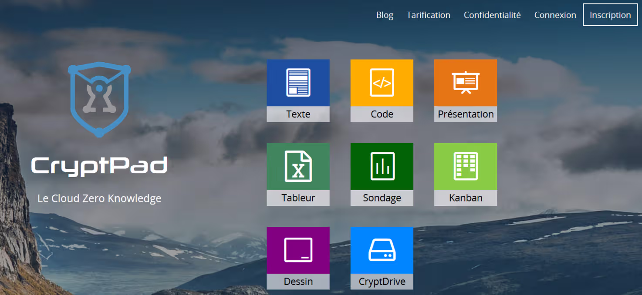Launch the Présentation slide board icon
Image resolution: width=642 pixels, height=295 pixels.
point(465,83)
